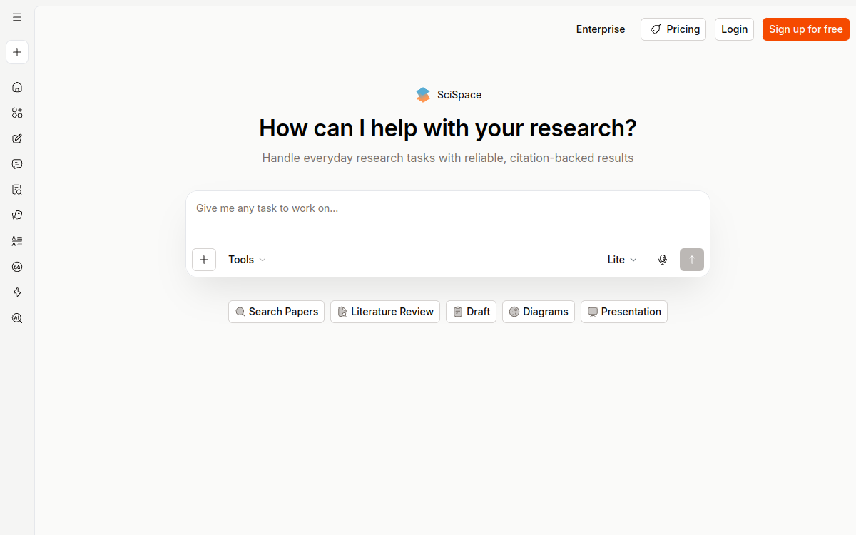Select the Search Papers suggestion
The width and height of the screenshot is (856, 535).
click(277, 312)
